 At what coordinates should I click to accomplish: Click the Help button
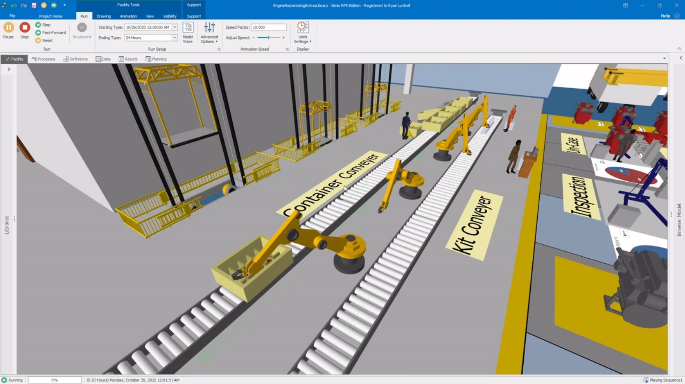[x=665, y=15]
